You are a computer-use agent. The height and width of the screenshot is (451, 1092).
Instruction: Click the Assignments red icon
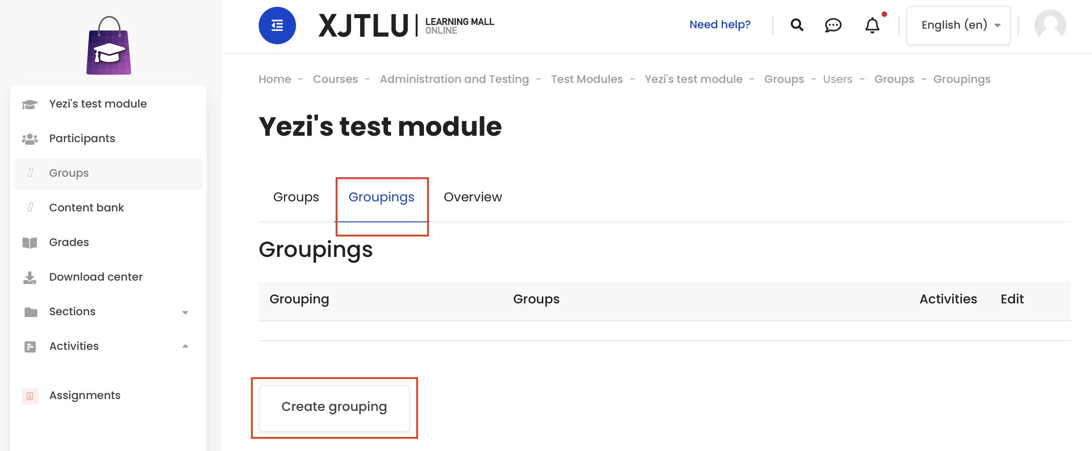(30, 396)
